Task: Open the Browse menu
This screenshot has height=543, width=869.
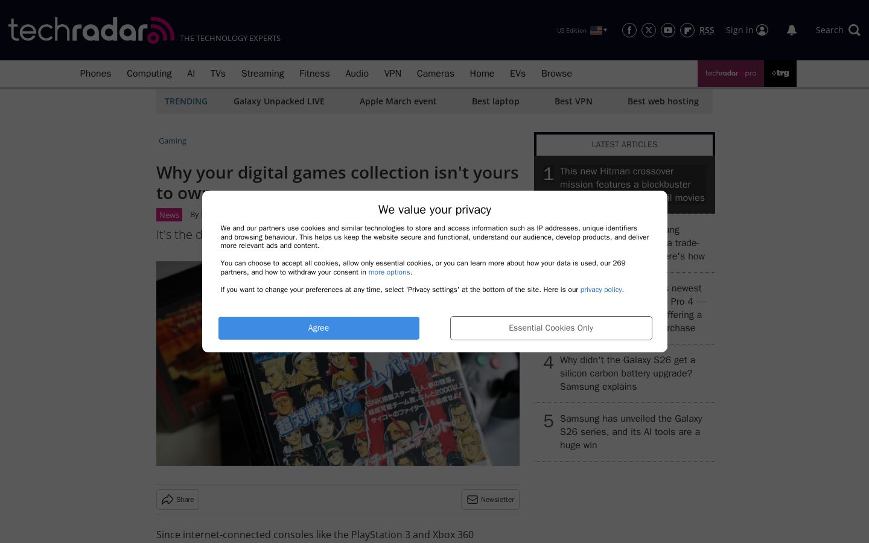Action: pos(556,74)
